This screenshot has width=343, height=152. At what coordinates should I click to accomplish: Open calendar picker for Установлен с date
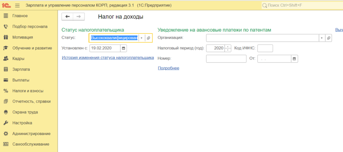point(124,48)
